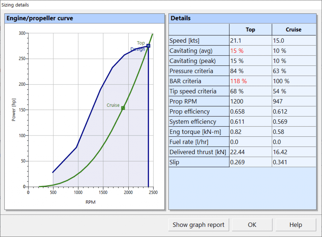The image size is (322, 237).
Task: Select the Top speed value 21.1
Action: pos(236,40)
